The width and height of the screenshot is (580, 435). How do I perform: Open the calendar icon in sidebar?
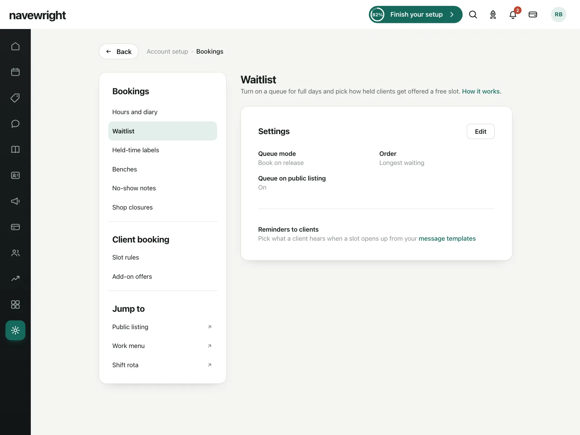[x=15, y=72]
